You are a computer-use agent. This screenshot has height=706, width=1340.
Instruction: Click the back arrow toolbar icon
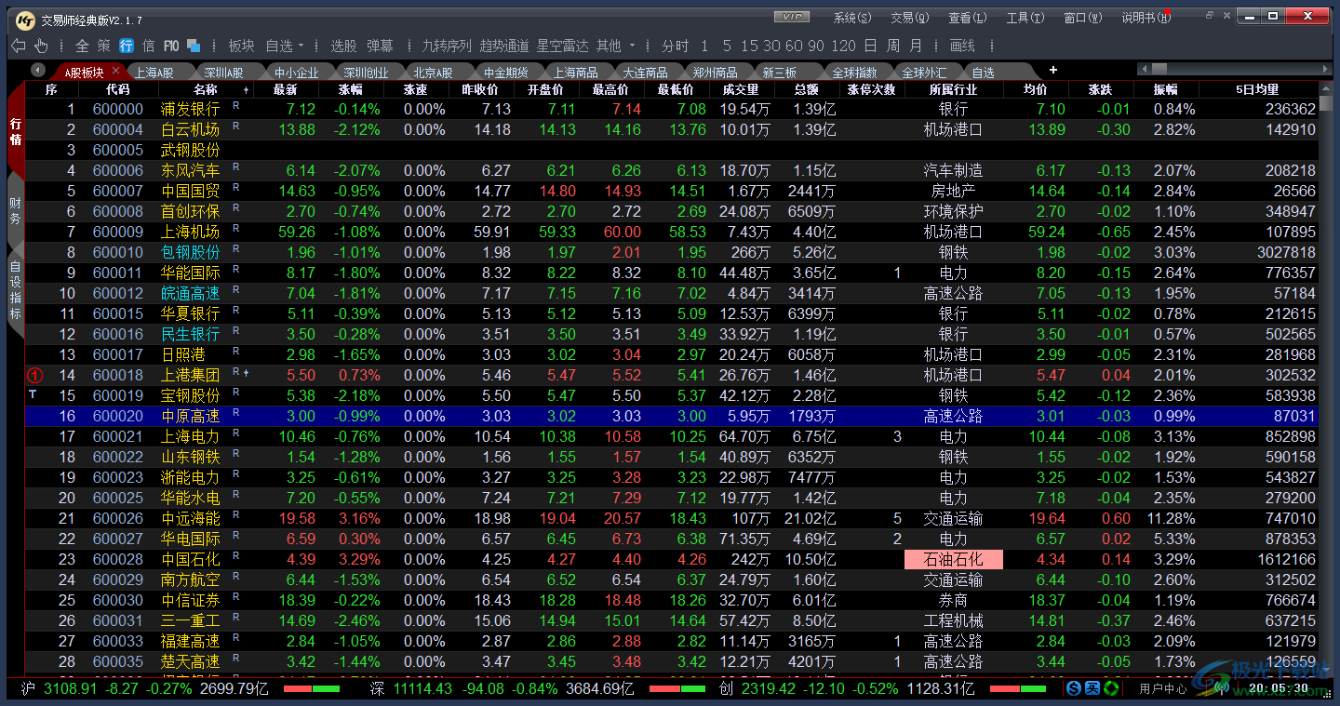(x=18, y=46)
